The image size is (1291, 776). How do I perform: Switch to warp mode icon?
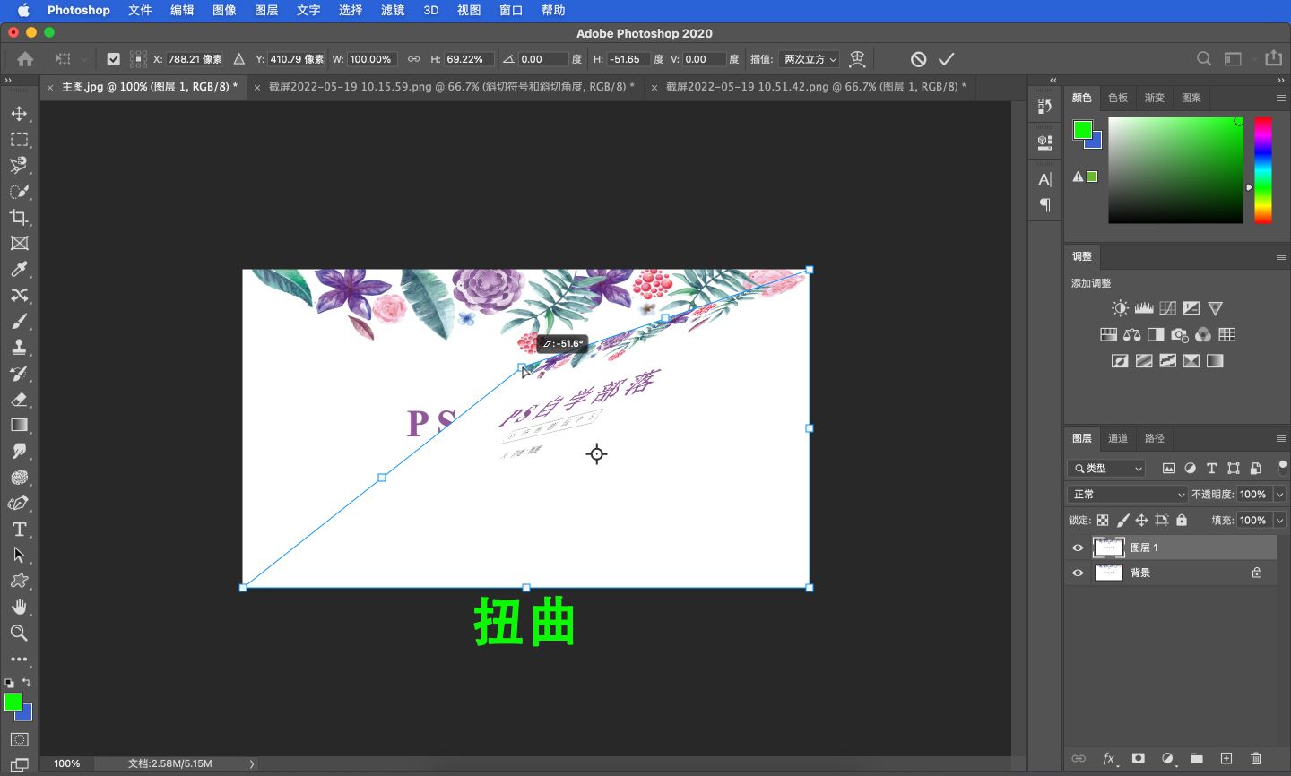coord(857,59)
